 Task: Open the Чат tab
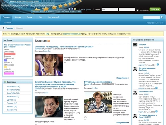click(x=41, y=17)
